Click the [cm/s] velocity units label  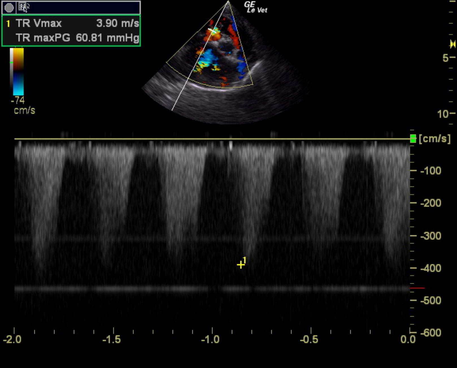point(434,139)
